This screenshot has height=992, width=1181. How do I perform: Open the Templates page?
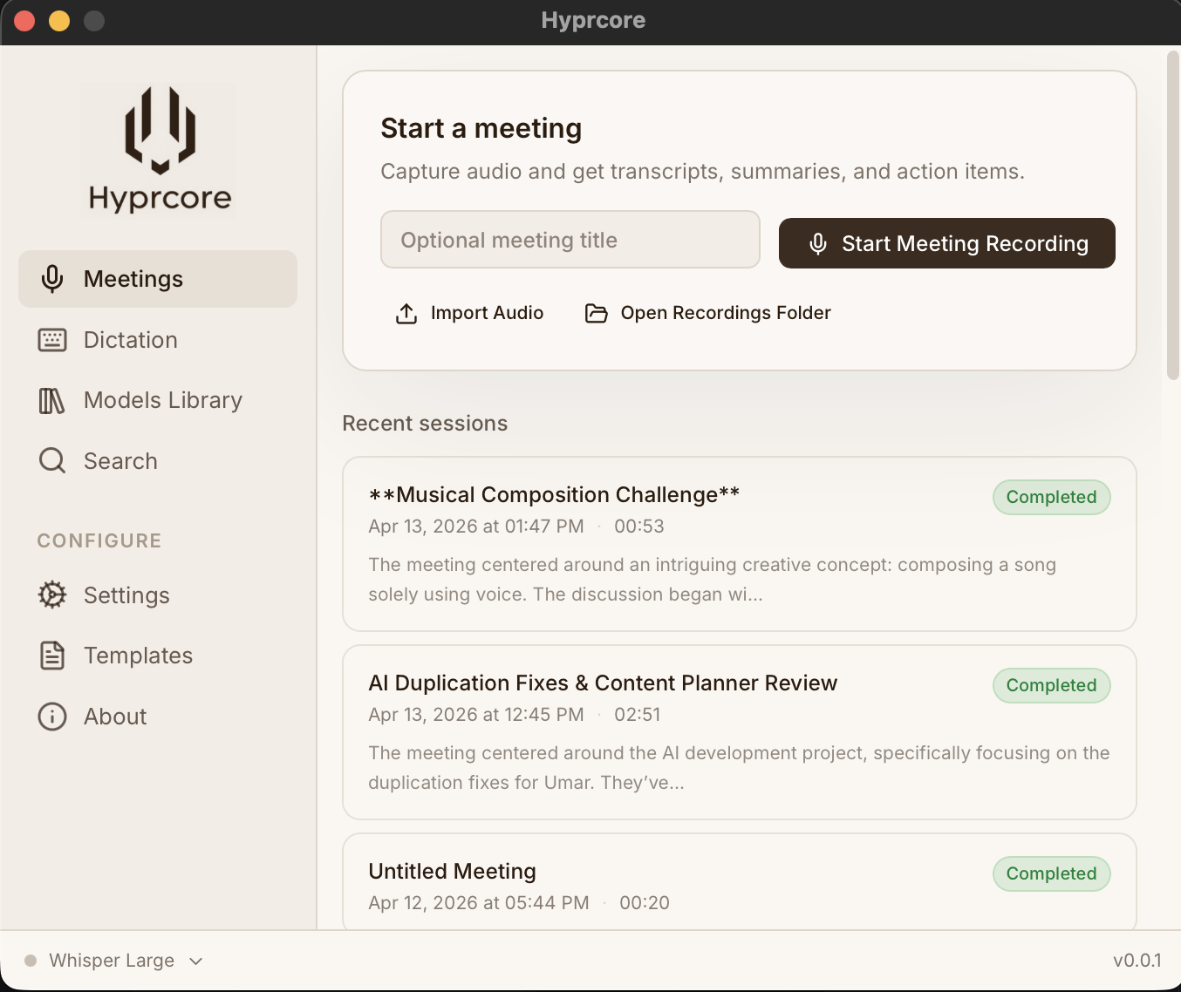[158, 656]
